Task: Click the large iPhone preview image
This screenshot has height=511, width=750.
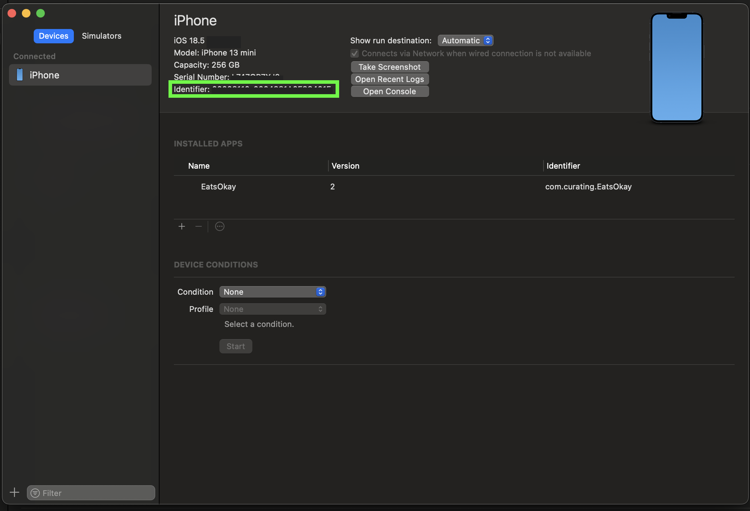Action: [x=677, y=68]
